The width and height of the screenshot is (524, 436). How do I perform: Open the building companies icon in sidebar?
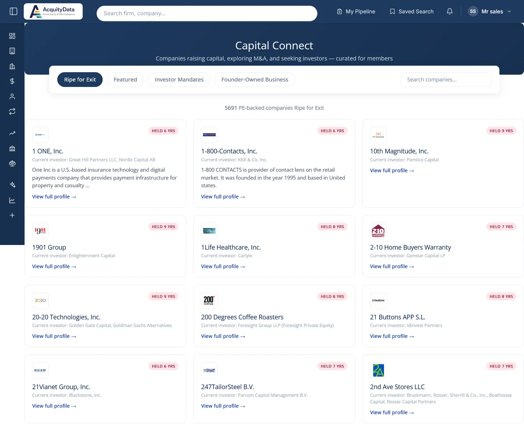[x=12, y=51]
